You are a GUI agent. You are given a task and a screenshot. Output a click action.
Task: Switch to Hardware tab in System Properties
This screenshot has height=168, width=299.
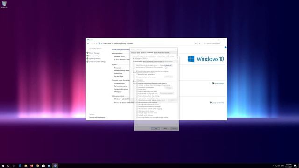pyautogui.click(x=143, y=53)
